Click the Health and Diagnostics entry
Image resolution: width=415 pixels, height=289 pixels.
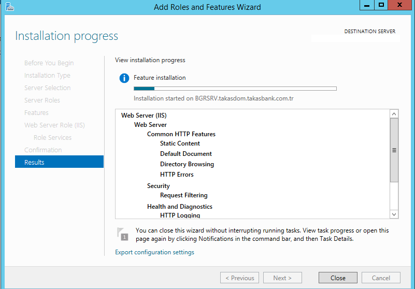point(180,207)
